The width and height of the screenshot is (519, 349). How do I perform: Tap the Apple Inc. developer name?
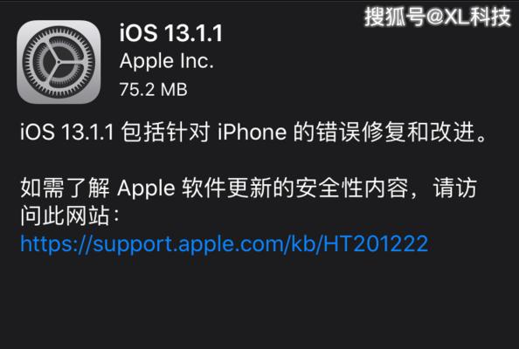tap(167, 61)
